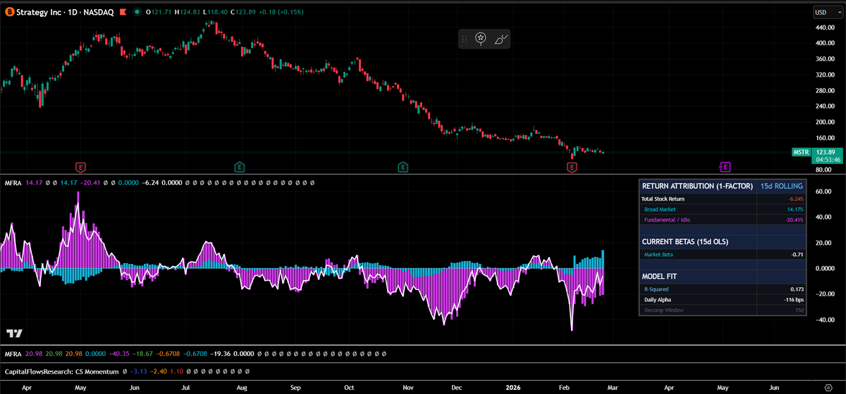The image size is (846, 394).
Task: Click the Daily Alpha row label
Action: [658, 300]
